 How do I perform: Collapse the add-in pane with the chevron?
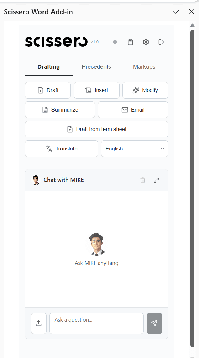(176, 12)
